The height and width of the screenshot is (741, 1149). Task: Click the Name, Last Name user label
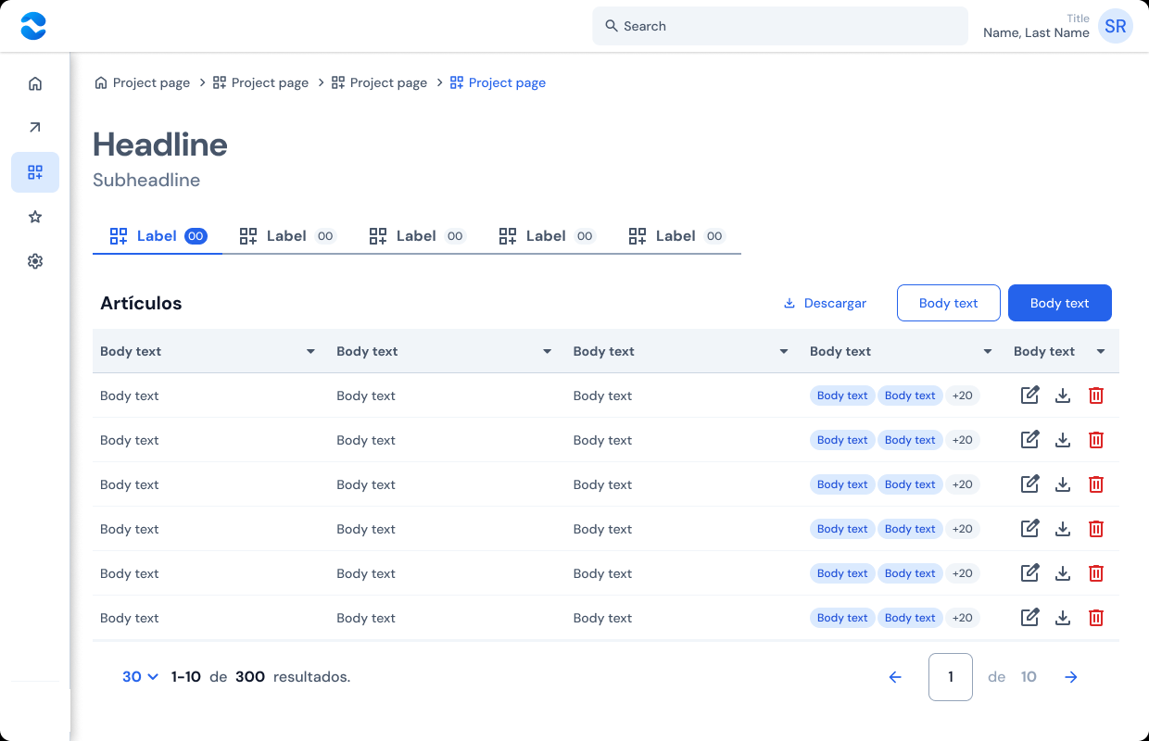pos(1036,32)
